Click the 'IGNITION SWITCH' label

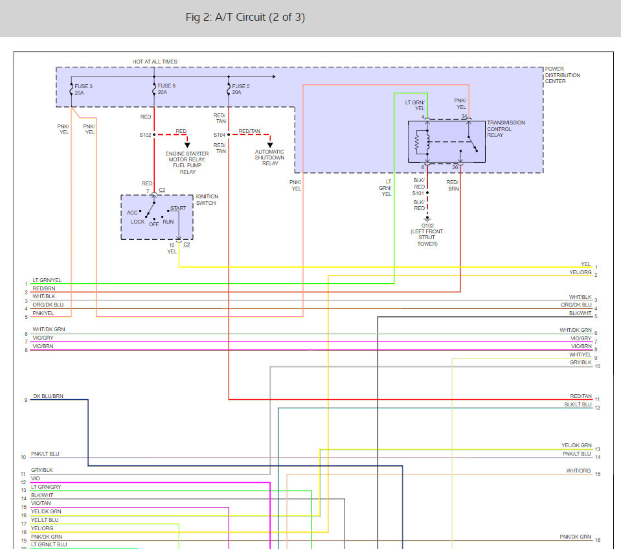coord(207,200)
